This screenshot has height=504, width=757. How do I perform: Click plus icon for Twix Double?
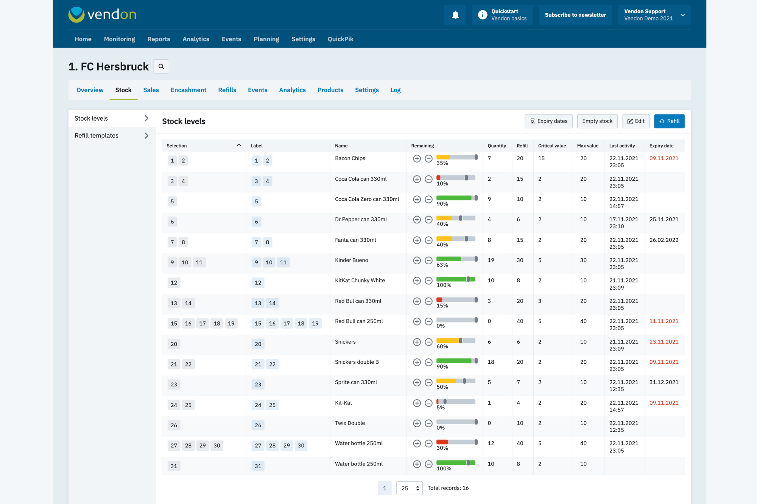pos(417,423)
